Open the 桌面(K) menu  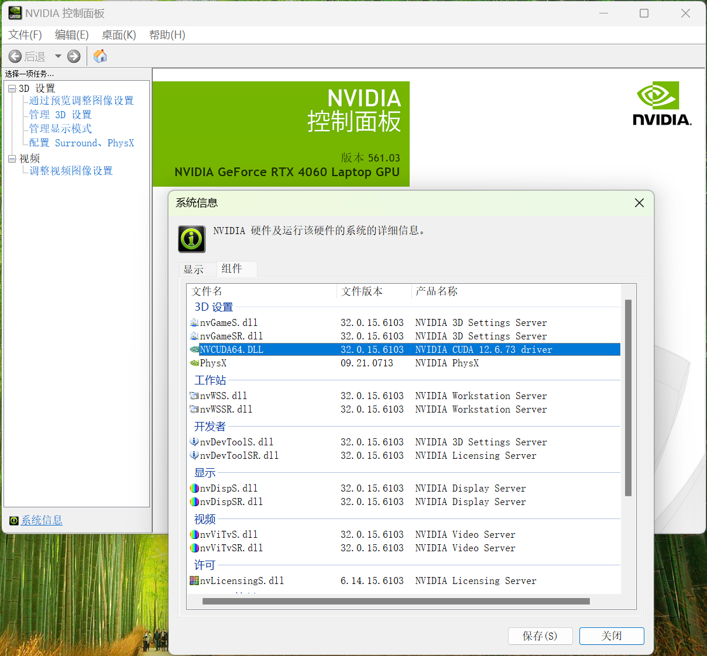[119, 35]
